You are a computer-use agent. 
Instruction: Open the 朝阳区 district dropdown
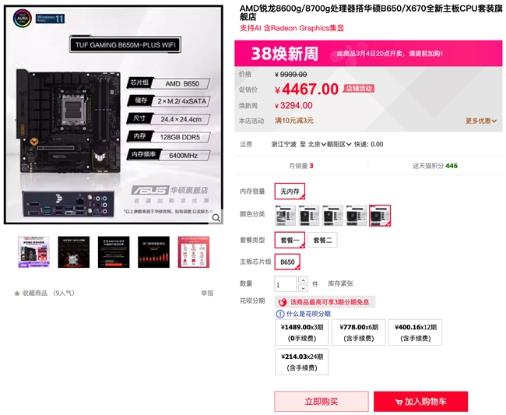pos(339,144)
